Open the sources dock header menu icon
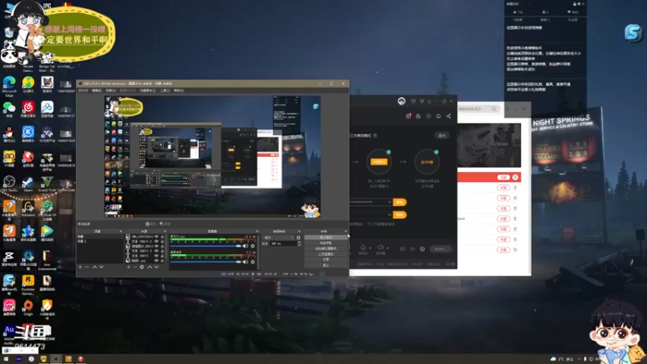The width and height of the screenshot is (647, 364). click(x=165, y=231)
